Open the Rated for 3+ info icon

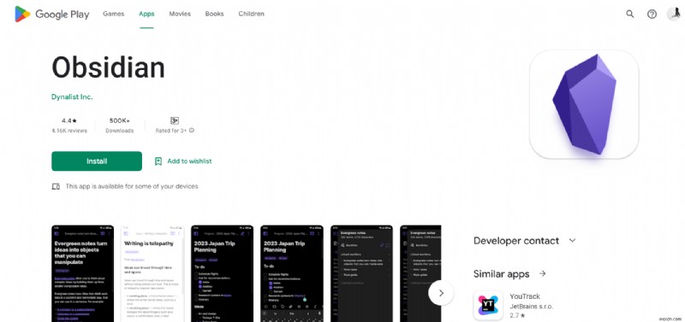192,131
